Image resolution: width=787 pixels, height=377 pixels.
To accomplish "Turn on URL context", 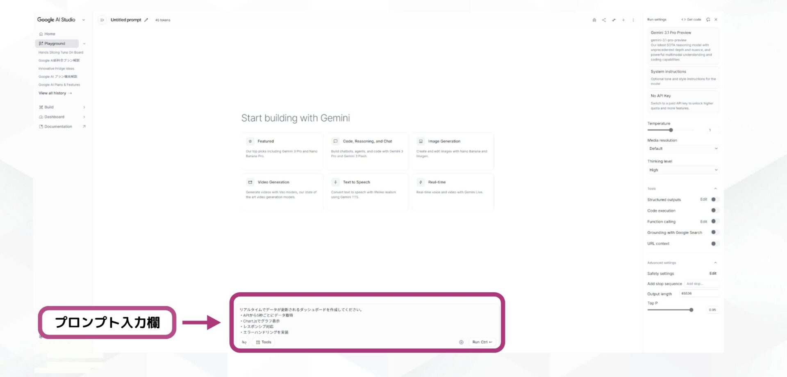I will pyautogui.click(x=714, y=243).
